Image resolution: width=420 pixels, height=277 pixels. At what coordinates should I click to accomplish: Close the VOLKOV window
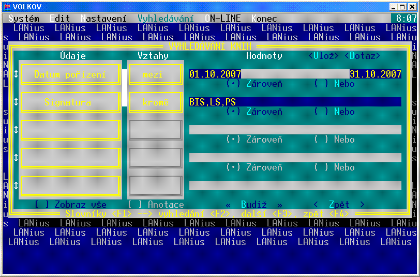point(411,7)
